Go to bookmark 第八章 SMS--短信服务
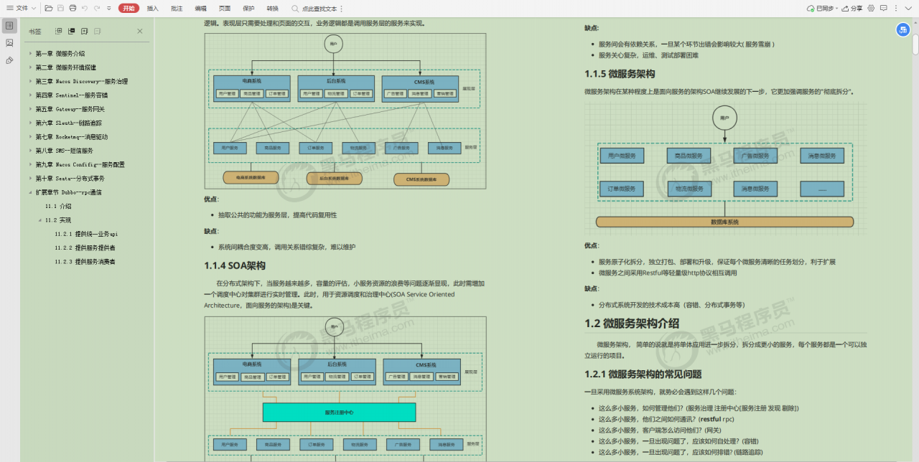The height and width of the screenshot is (462, 919). pos(65,151)
